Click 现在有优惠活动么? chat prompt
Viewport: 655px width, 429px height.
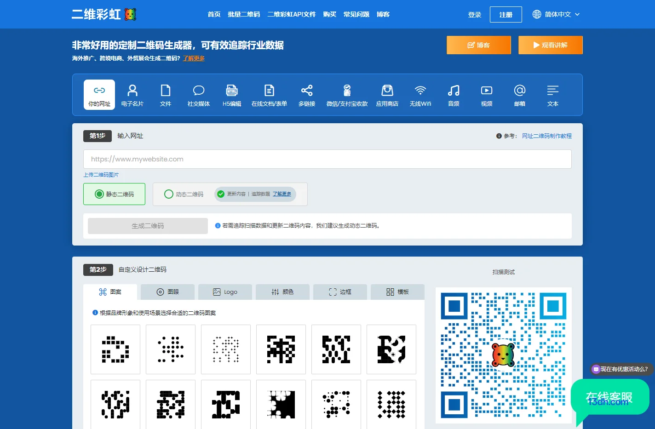[x=621, y=369]
